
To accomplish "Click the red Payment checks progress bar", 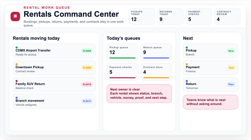I will pos(122,78).
